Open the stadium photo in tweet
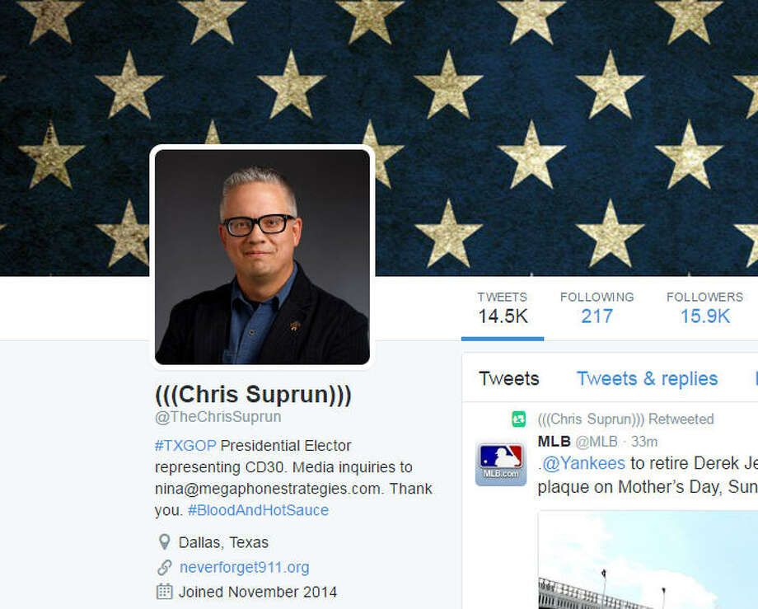This screenshot has height=609, width=758. [648, 560]
